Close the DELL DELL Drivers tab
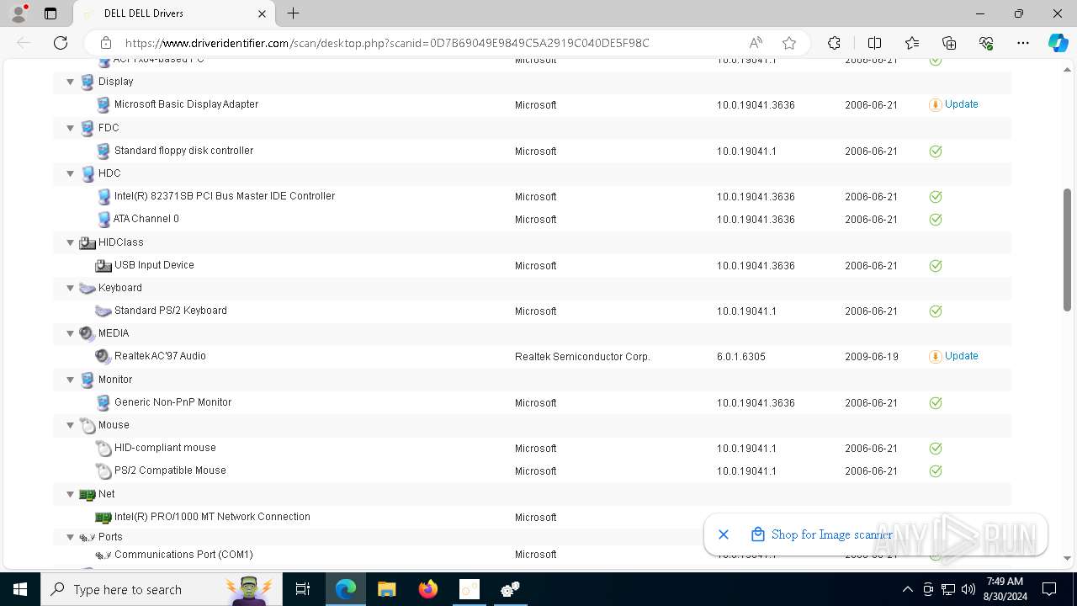The height and width of the screenshot is (606, 1077). coord(263,13)
